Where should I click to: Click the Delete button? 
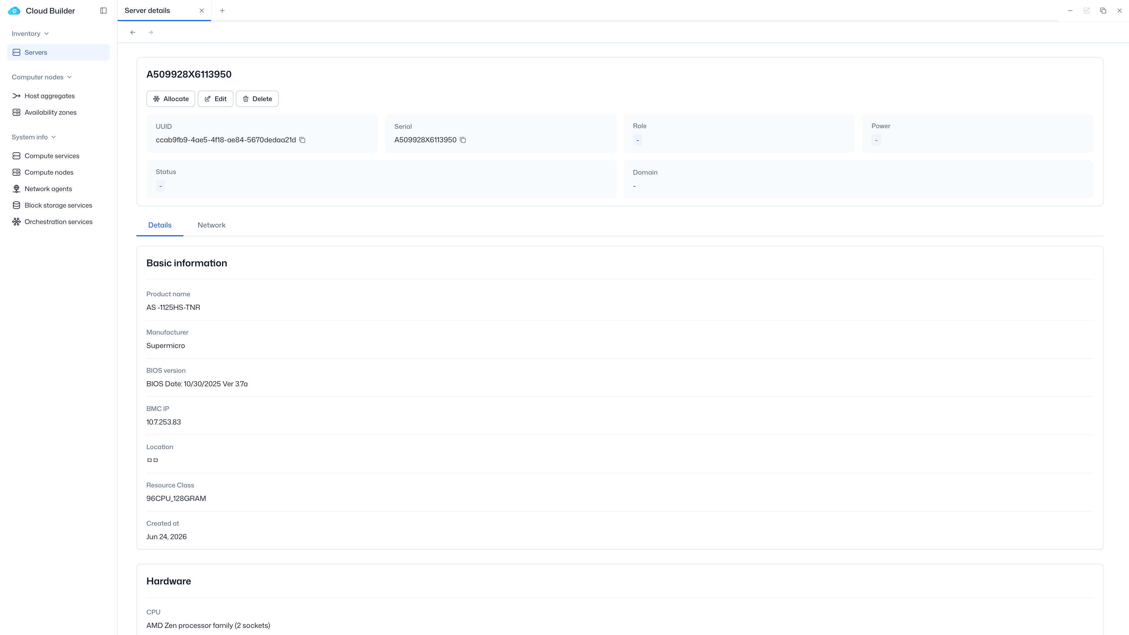(257, 98)
